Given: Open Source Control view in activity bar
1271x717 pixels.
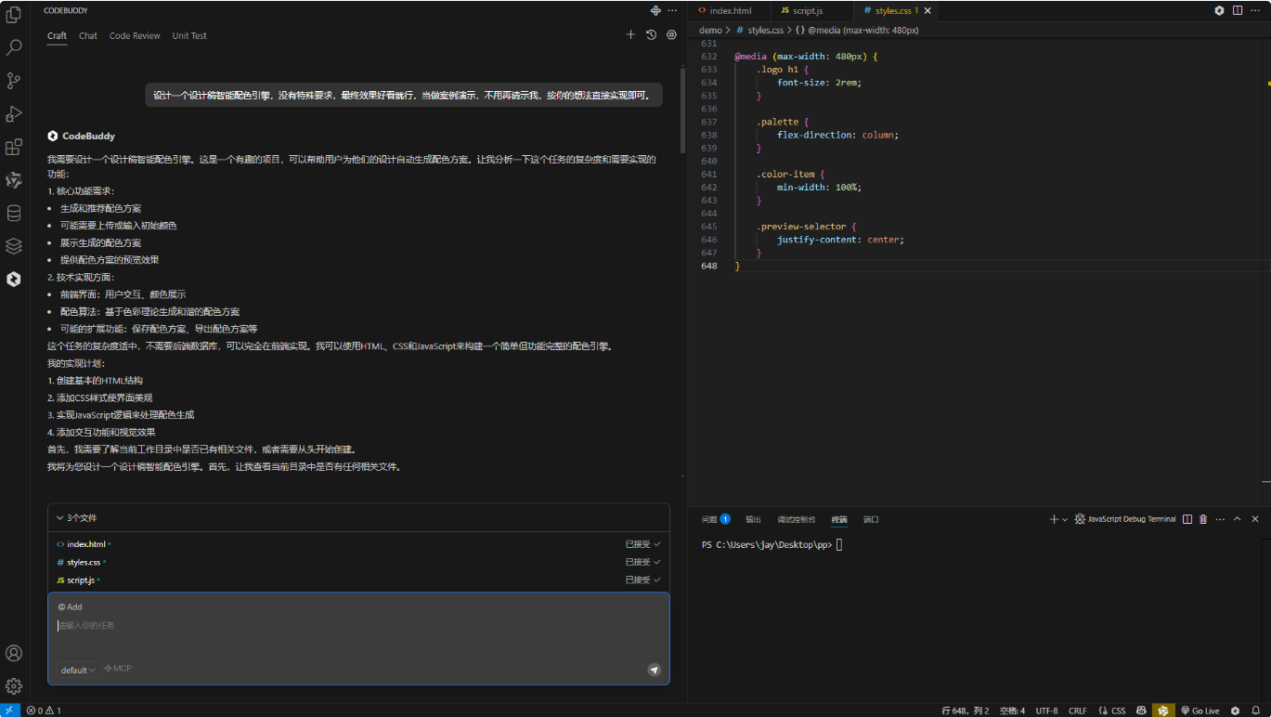Looking at the screenshot, I should click(x=14, y=81).
